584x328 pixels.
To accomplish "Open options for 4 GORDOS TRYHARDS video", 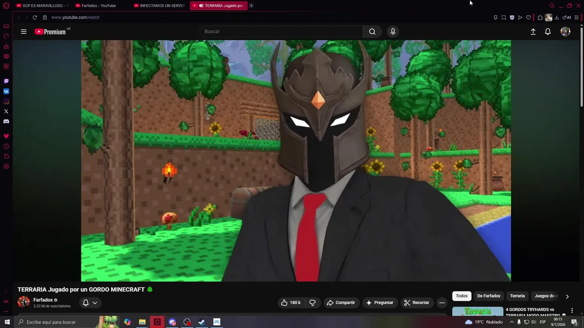I will (x=572, y=311).
